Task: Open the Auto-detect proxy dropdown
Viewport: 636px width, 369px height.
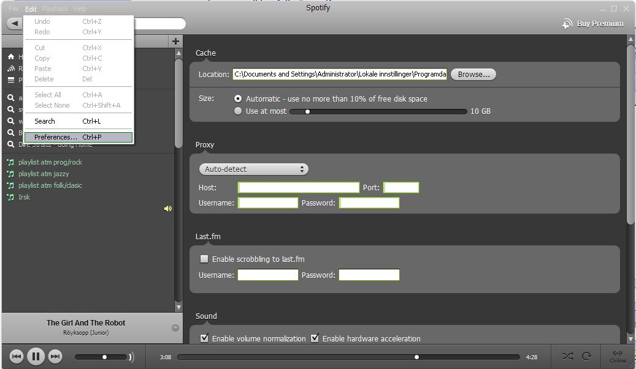Action: point(254,169)
